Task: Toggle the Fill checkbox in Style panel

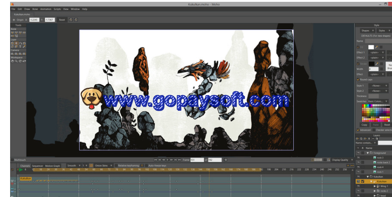Action: pos(358,47)
